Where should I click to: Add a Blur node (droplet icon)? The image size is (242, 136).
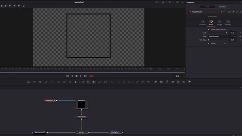(76, 82)
